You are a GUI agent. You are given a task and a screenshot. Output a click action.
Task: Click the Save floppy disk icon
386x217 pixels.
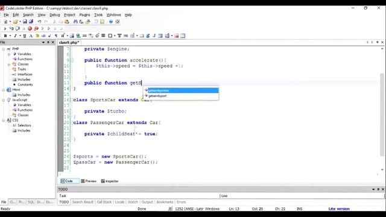point(25,22)
